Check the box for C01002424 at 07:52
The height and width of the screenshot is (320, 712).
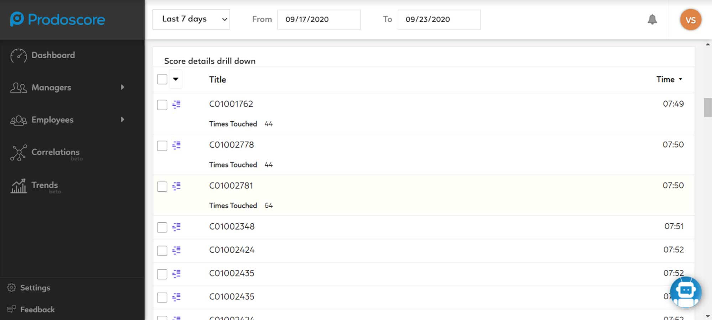pyautogui.click(x=162, y=251)
